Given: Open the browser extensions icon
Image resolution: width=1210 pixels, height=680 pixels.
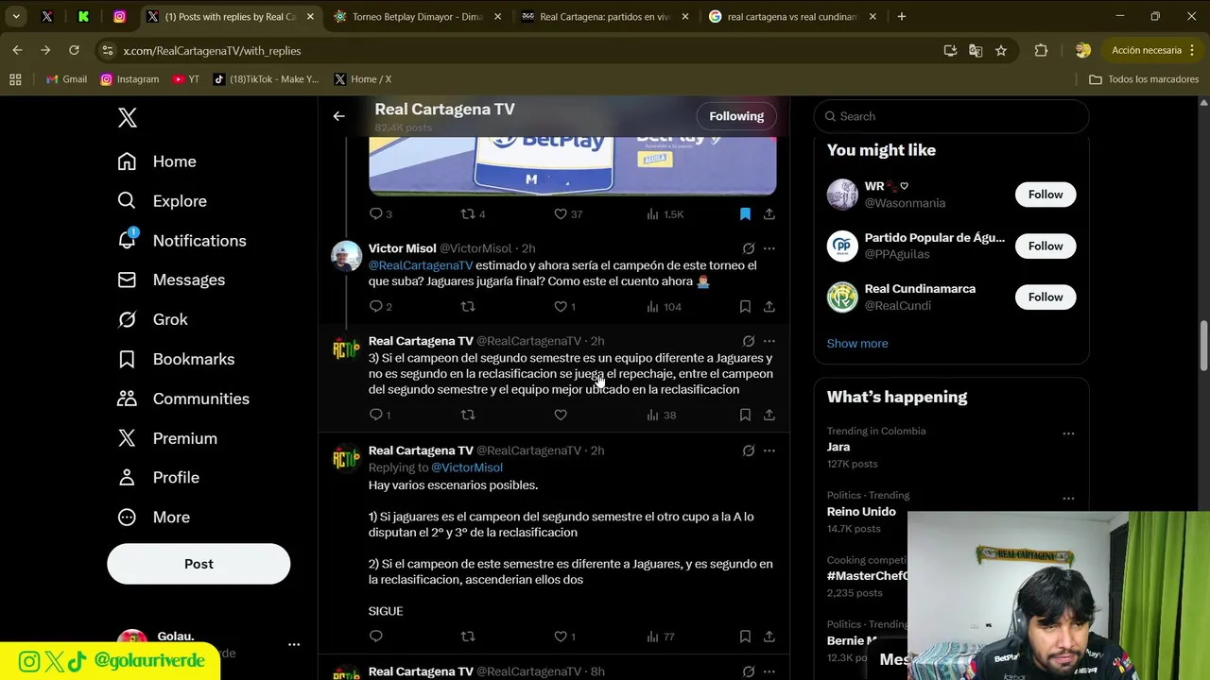Looking at the screenshot, I should point(1041,50).
